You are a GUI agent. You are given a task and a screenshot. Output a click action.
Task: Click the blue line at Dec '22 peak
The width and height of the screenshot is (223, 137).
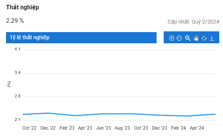tap(48, 113)
